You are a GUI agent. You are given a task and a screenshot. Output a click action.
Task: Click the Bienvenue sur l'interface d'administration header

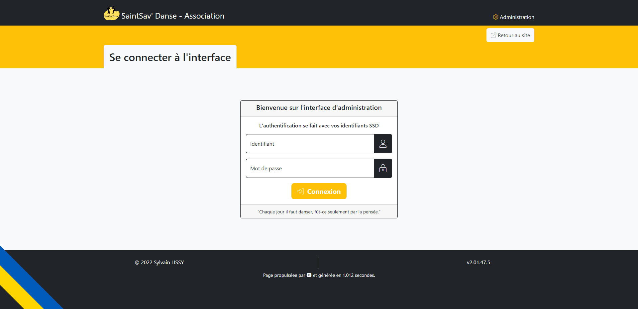point(319,108)
